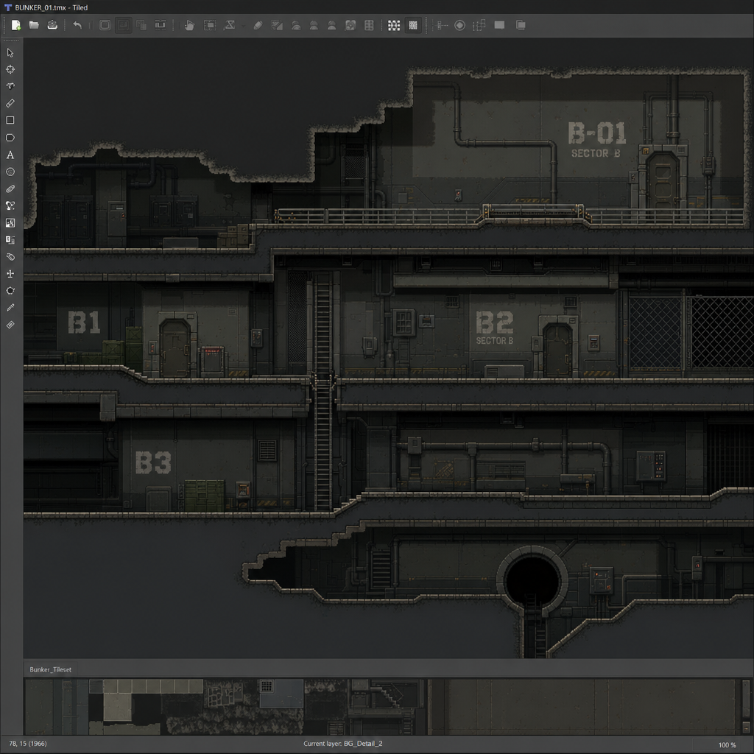Toggle the dotted tile grid display button
Screen dimensions: 754x754
[x=394, y=26]
